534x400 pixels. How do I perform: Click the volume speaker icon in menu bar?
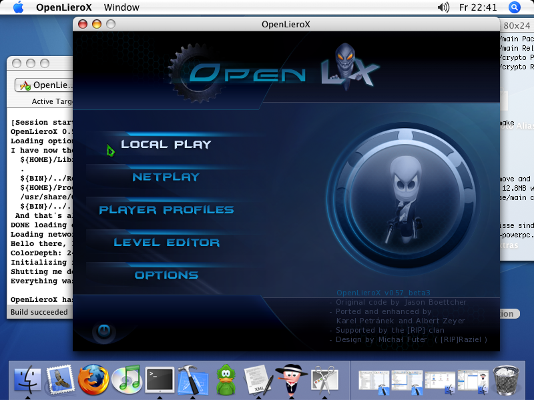point(443,7)
